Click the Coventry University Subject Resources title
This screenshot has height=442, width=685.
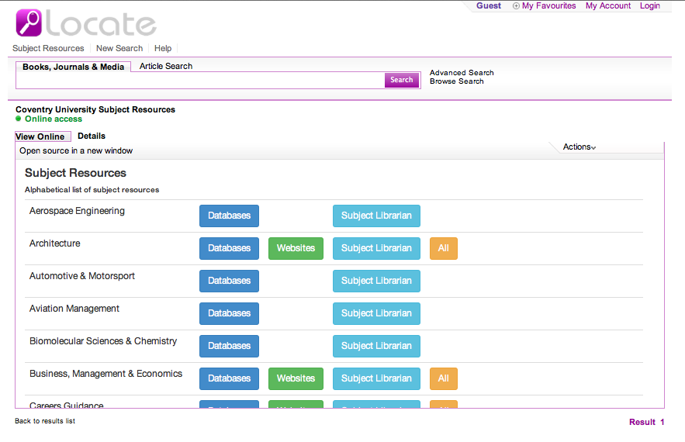pos(95,109)
